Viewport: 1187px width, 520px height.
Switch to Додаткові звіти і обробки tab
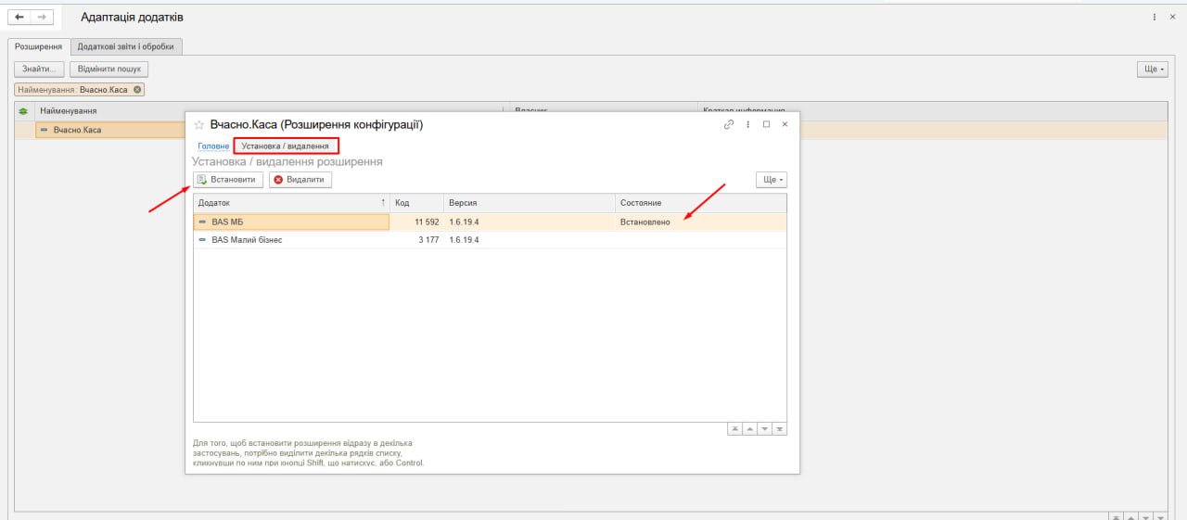pos(125,46)
